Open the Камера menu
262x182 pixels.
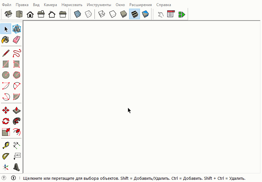coord(51,5)
